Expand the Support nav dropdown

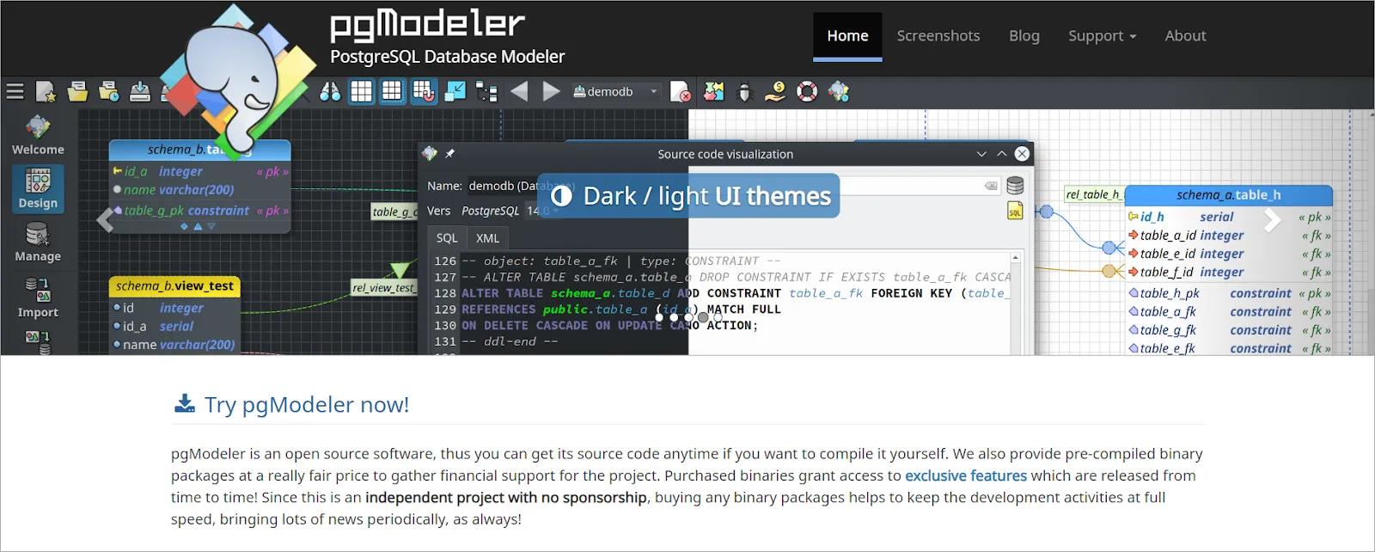(1102, 35)
